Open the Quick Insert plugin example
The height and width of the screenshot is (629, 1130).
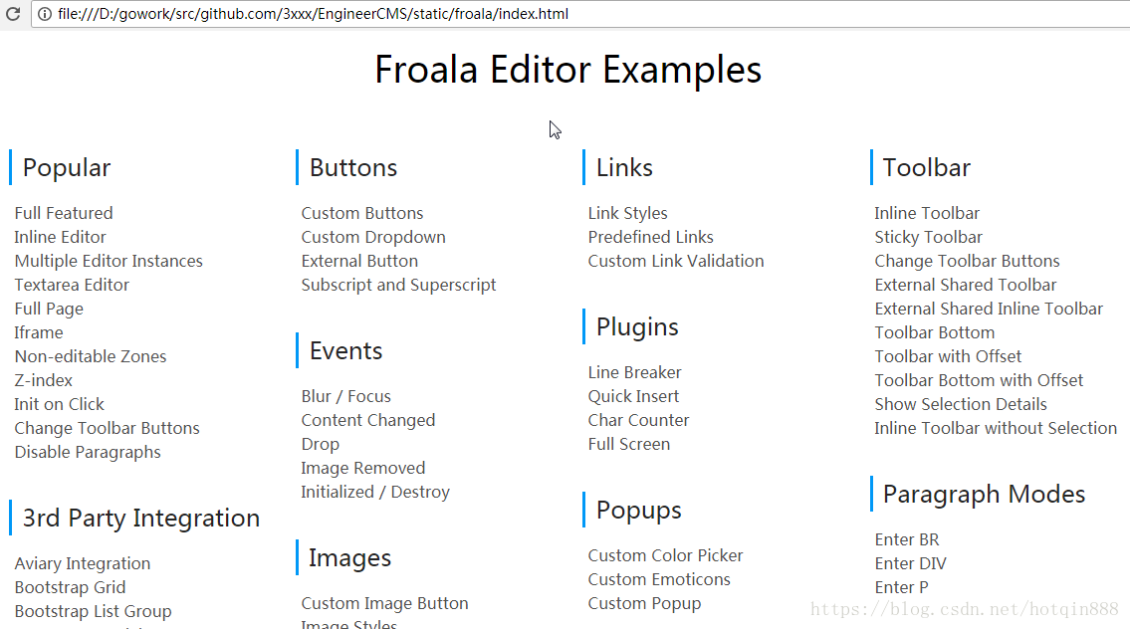[633, 396]
